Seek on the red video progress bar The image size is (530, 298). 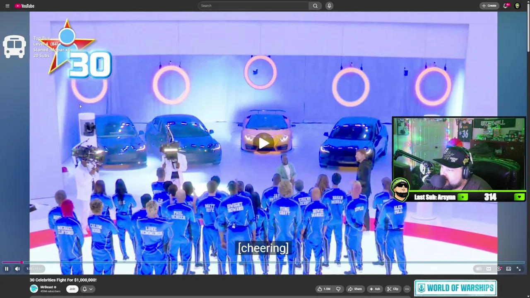[x=263, y=262]
